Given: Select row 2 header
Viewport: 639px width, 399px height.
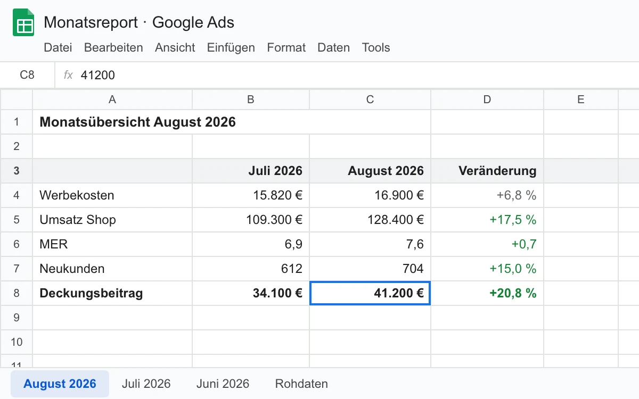Looking at the screenshot, I should (17, 146).
